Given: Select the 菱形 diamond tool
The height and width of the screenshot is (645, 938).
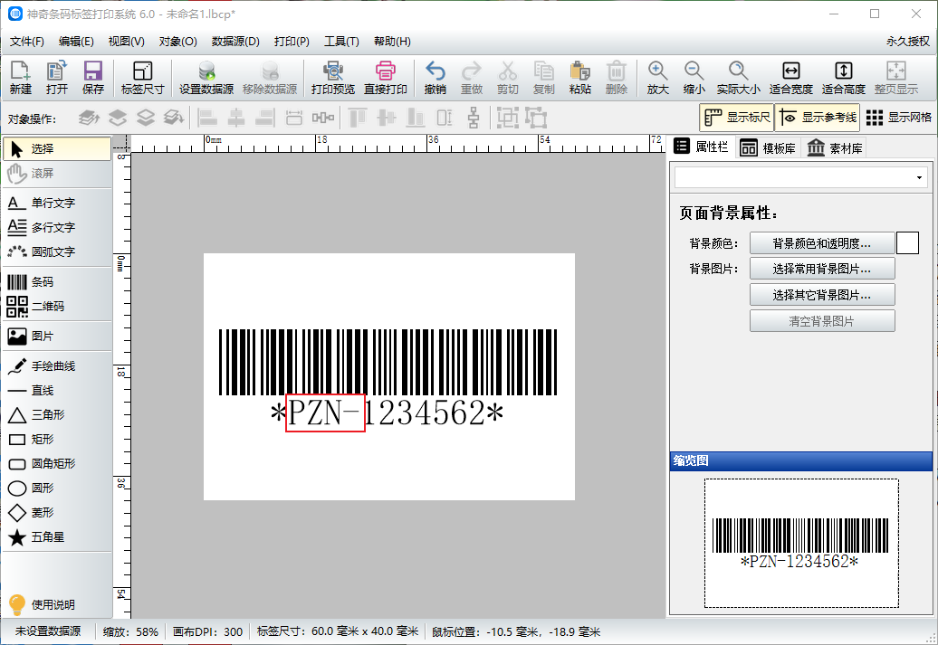Looking at the screenshot, I should tap(57, 513).
